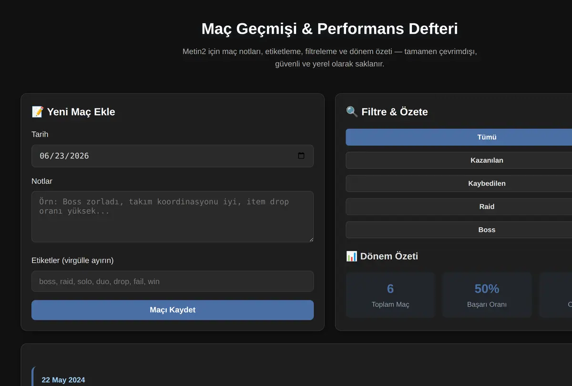The image size is (572, 386).
Task: Select the Tümü filter
Action: point(487,137)
